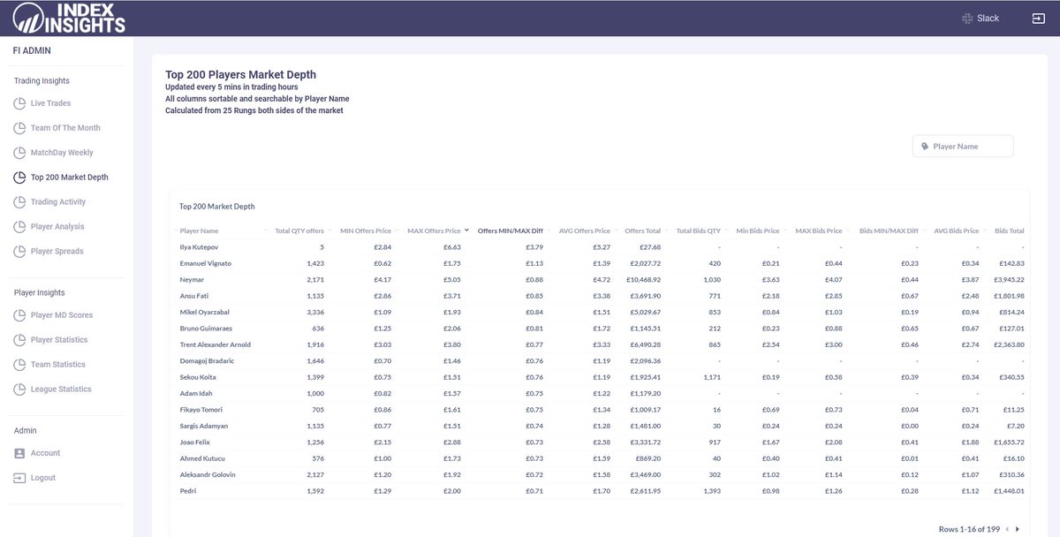
Task: Click the Logout arrow icon in sidebar
Action: [21, 477]
